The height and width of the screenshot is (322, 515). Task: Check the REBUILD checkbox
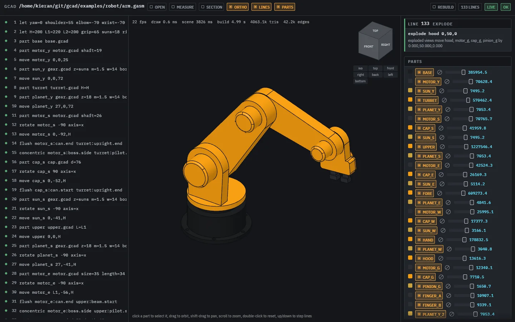[443, 7]
